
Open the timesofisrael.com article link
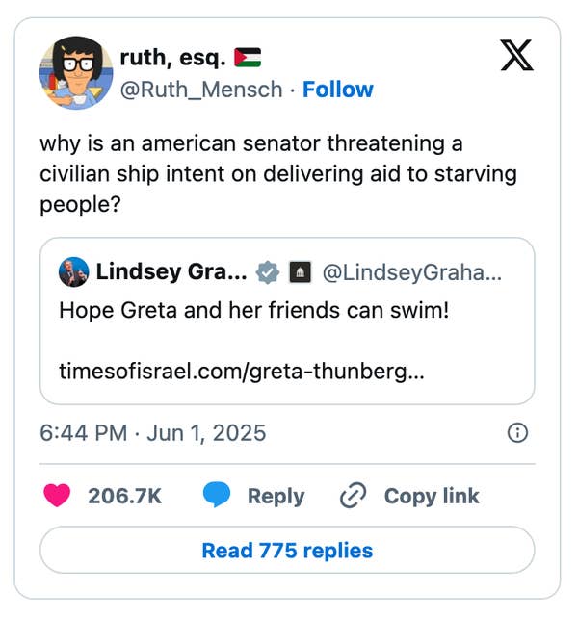pyautogui.click(x=242, y=372)
